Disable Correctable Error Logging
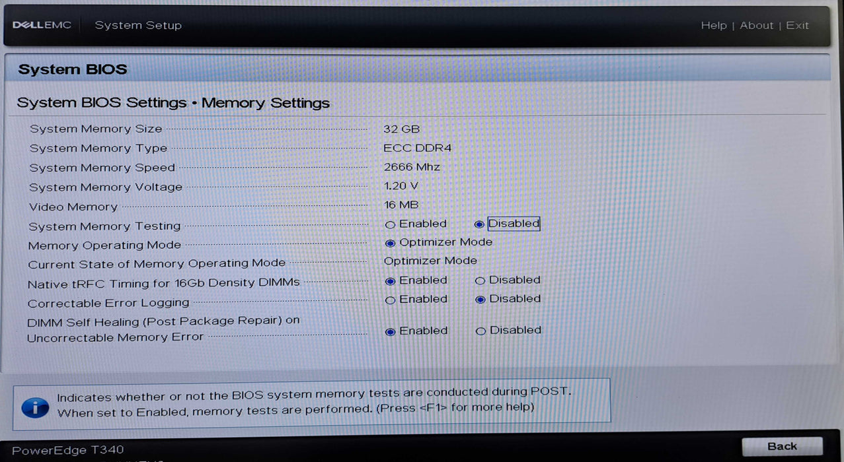 (x=480, y=300)
